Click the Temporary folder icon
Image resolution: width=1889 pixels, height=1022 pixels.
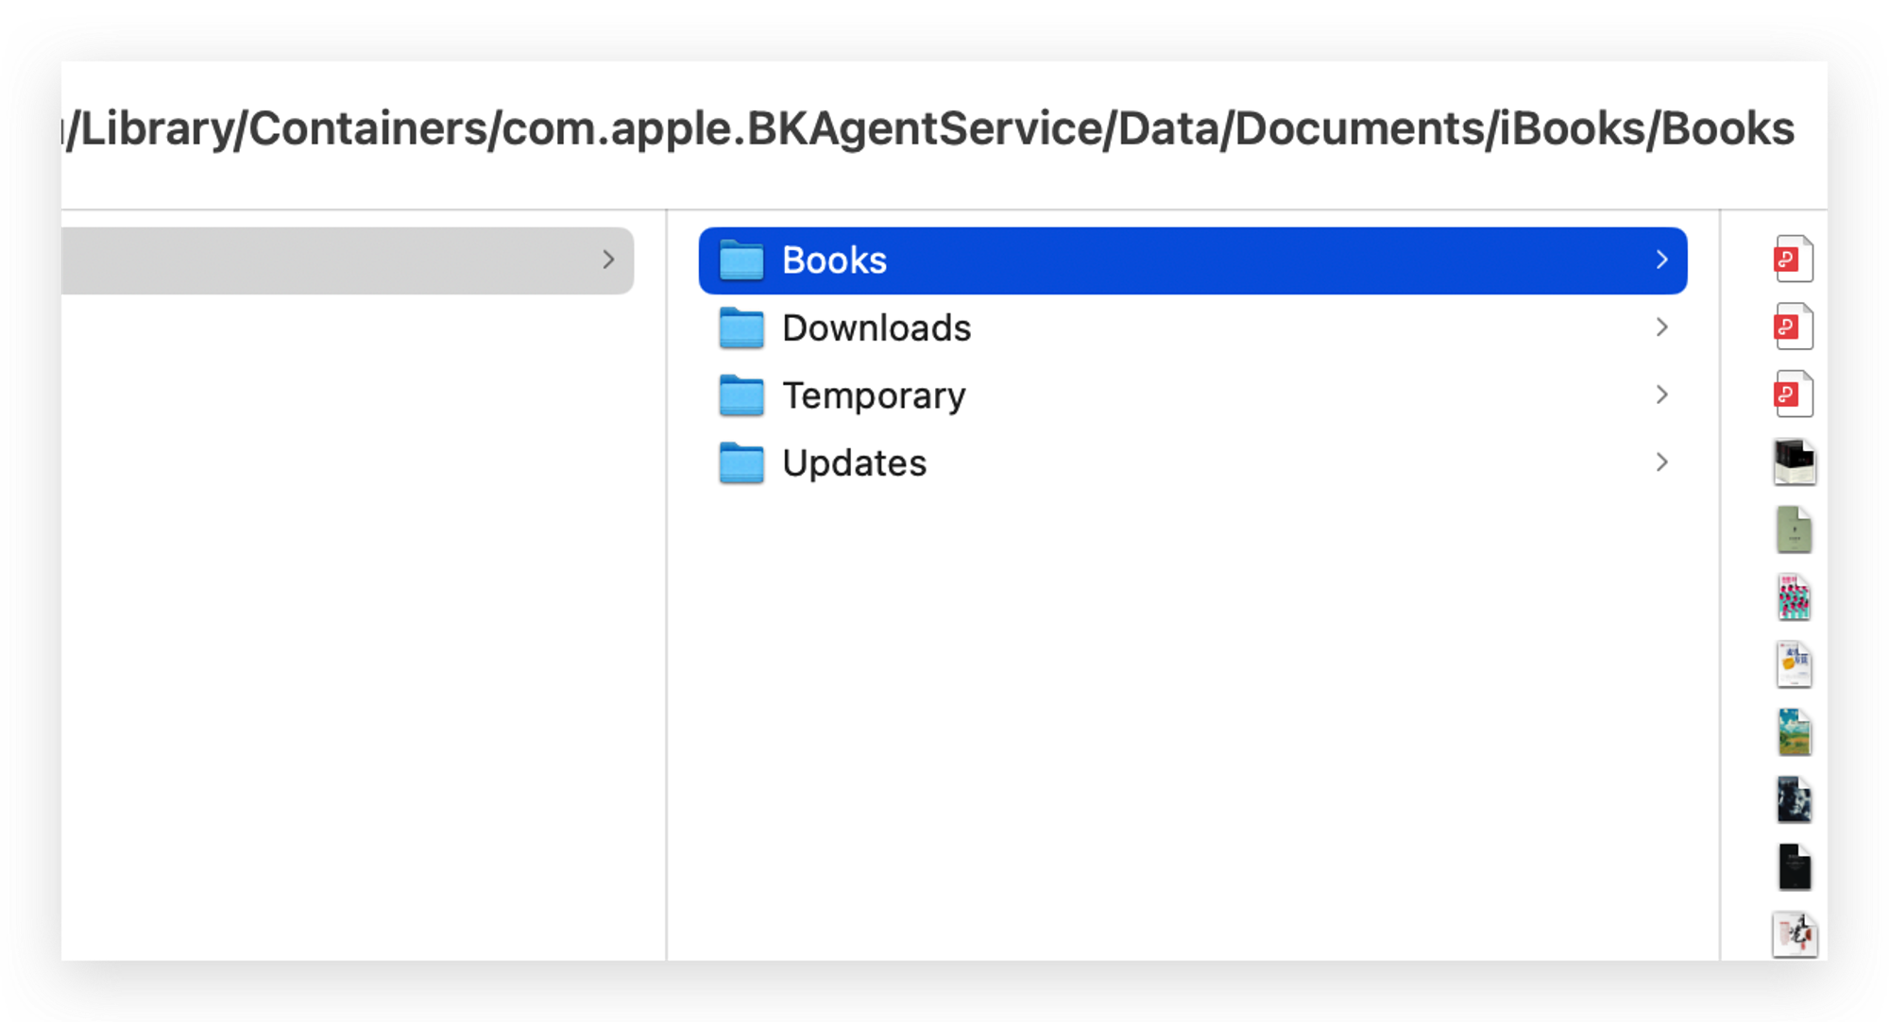tap(741, 395)
